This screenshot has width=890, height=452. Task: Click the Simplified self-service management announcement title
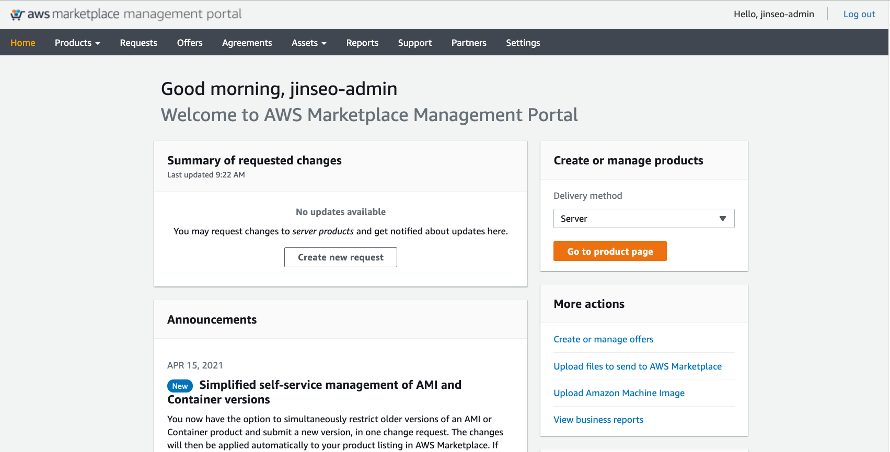(315, 392)
